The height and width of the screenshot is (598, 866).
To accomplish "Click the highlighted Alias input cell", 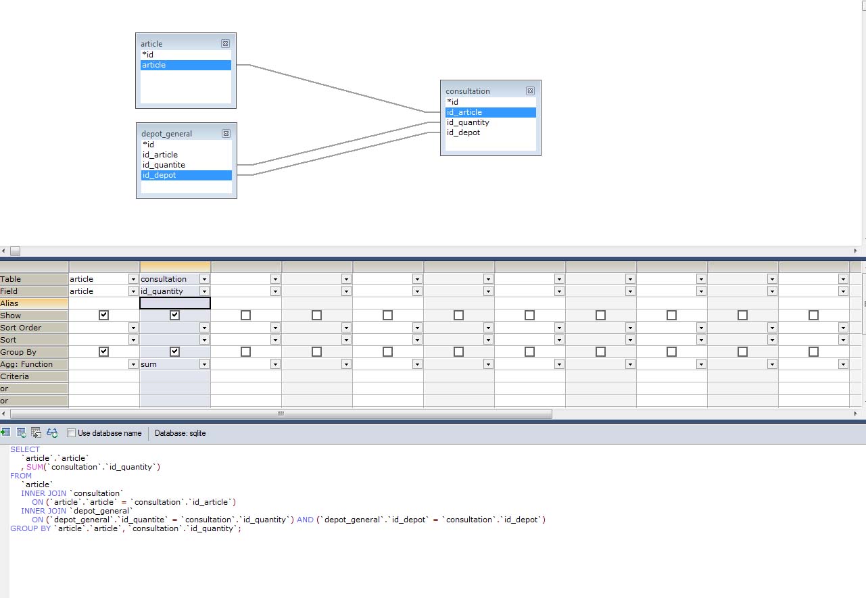I will [x=174, y=303].
